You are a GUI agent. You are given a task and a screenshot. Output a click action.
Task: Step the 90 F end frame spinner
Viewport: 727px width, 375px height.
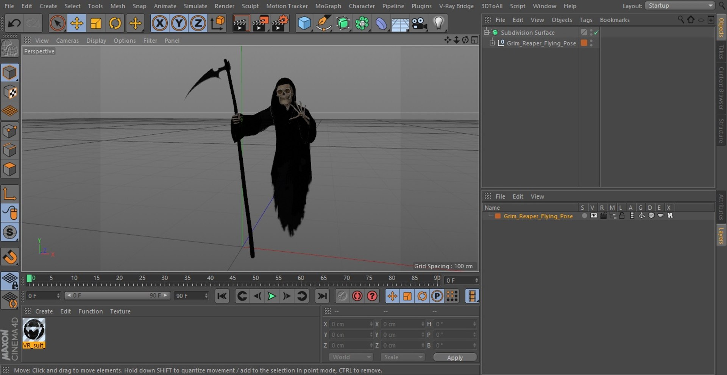point(206,296)
